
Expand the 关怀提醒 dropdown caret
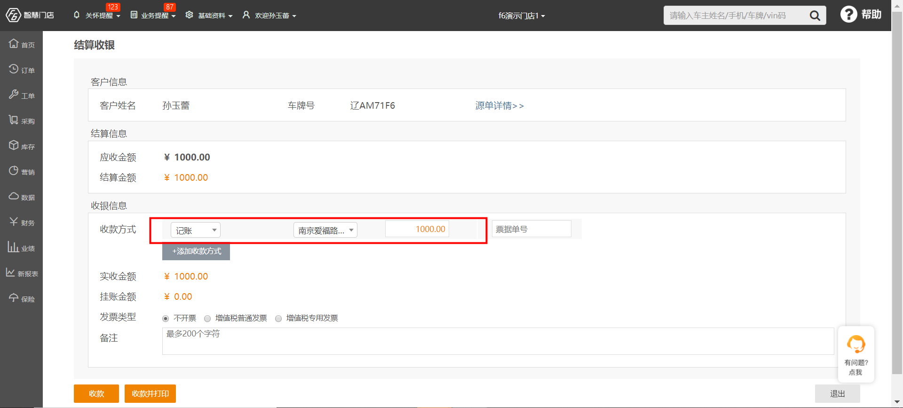[119, 16]
